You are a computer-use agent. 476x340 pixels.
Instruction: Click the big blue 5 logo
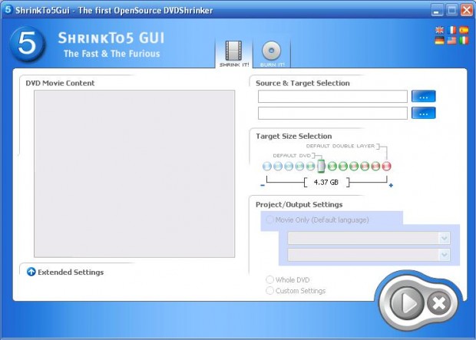click(28, 44)
